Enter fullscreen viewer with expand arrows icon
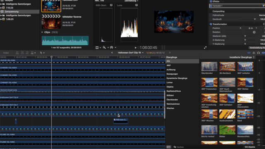The image size is (265, 149). coord(205,48)
